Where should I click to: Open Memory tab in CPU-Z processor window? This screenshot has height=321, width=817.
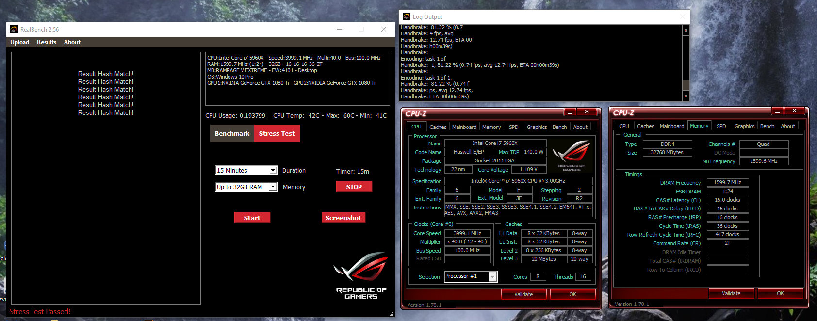tap(491, 127)
